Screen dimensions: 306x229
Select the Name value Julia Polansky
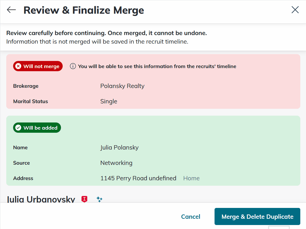point(119,147)
